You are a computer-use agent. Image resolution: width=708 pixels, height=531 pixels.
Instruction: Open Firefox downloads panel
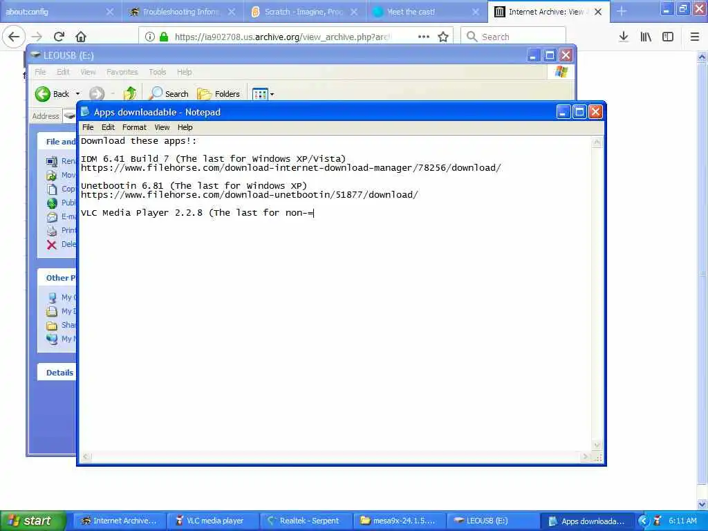coord(624,37)
